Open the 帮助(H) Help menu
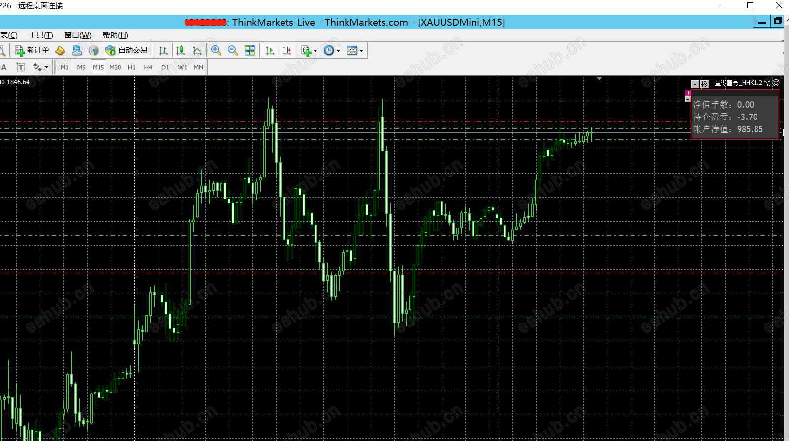The image size is (789, 441). (116, 35)
